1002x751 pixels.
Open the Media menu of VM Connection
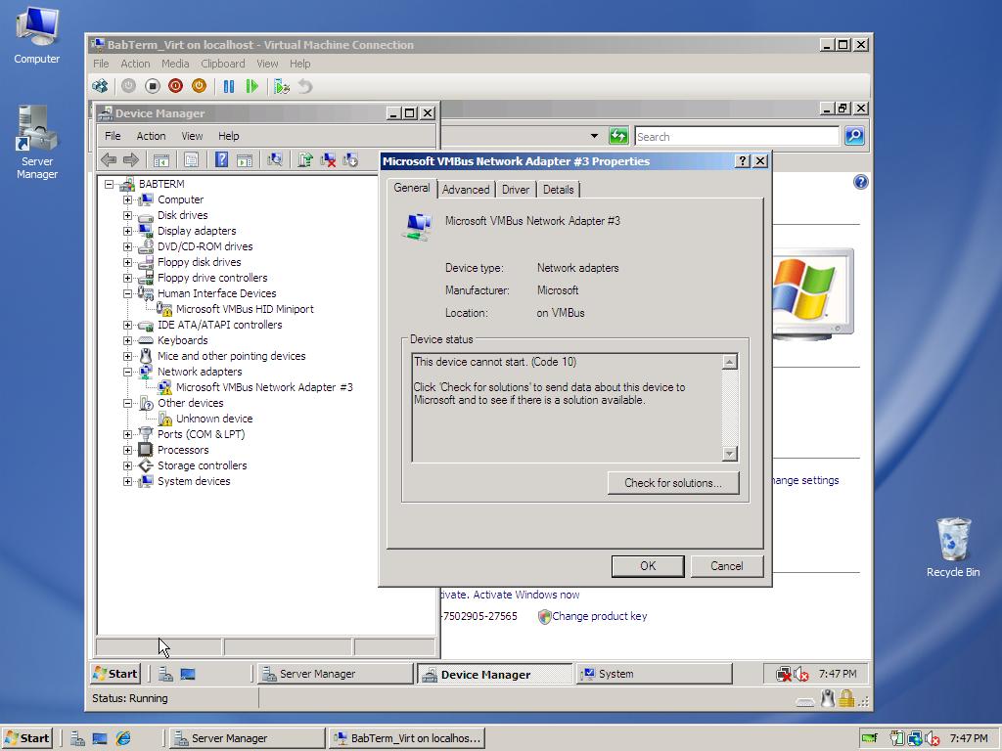click(x=175, y=64)
